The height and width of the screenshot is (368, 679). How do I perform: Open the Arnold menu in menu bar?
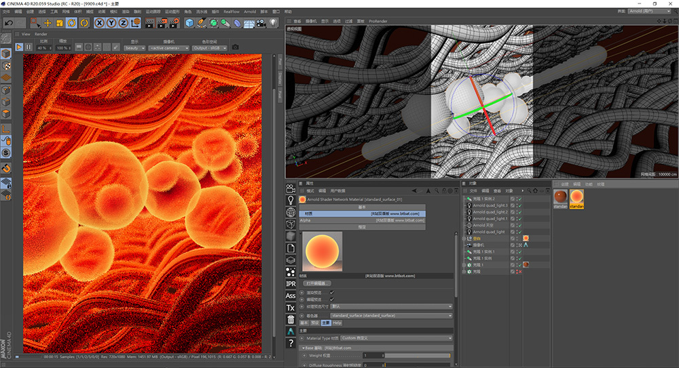pyautogui.click(x=250, y=12)
